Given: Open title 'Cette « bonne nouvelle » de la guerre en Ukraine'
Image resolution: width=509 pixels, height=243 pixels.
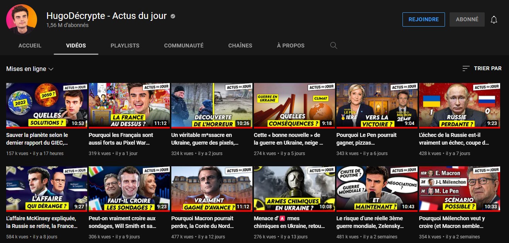Looking at the screenshot, I should point(289,139).
